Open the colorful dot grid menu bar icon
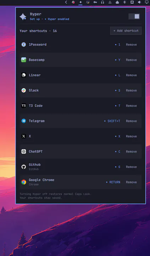 click(x=88, y=2)
